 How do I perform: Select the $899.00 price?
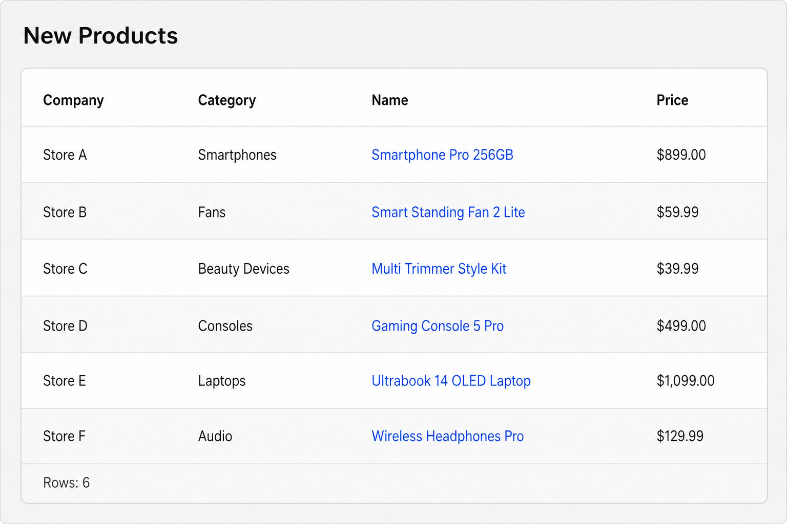pyautogui.click(x=681, y=155)
